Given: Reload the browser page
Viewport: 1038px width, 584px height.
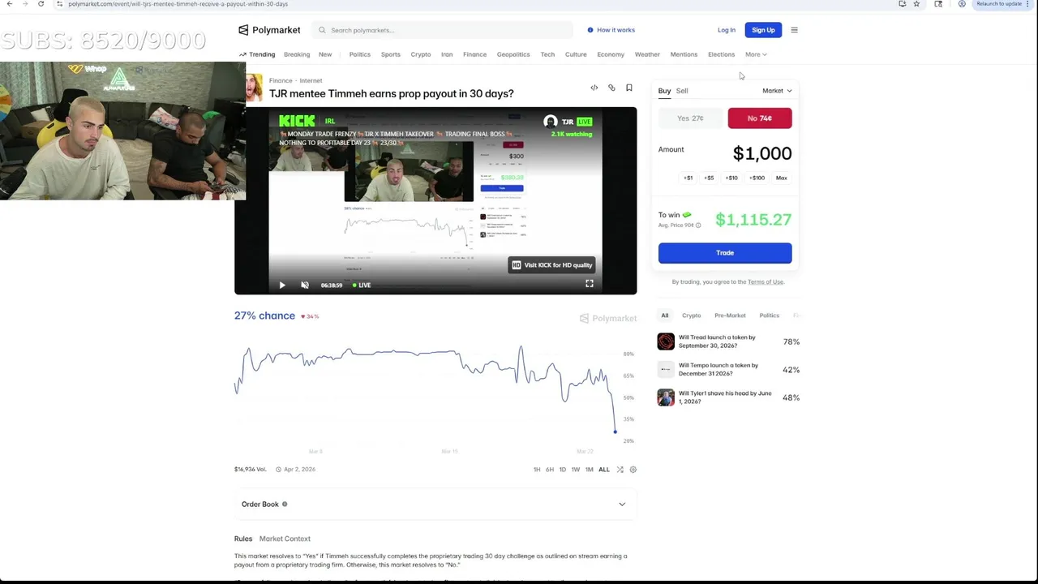Looking at the screenshot, I should coord(41,4).
